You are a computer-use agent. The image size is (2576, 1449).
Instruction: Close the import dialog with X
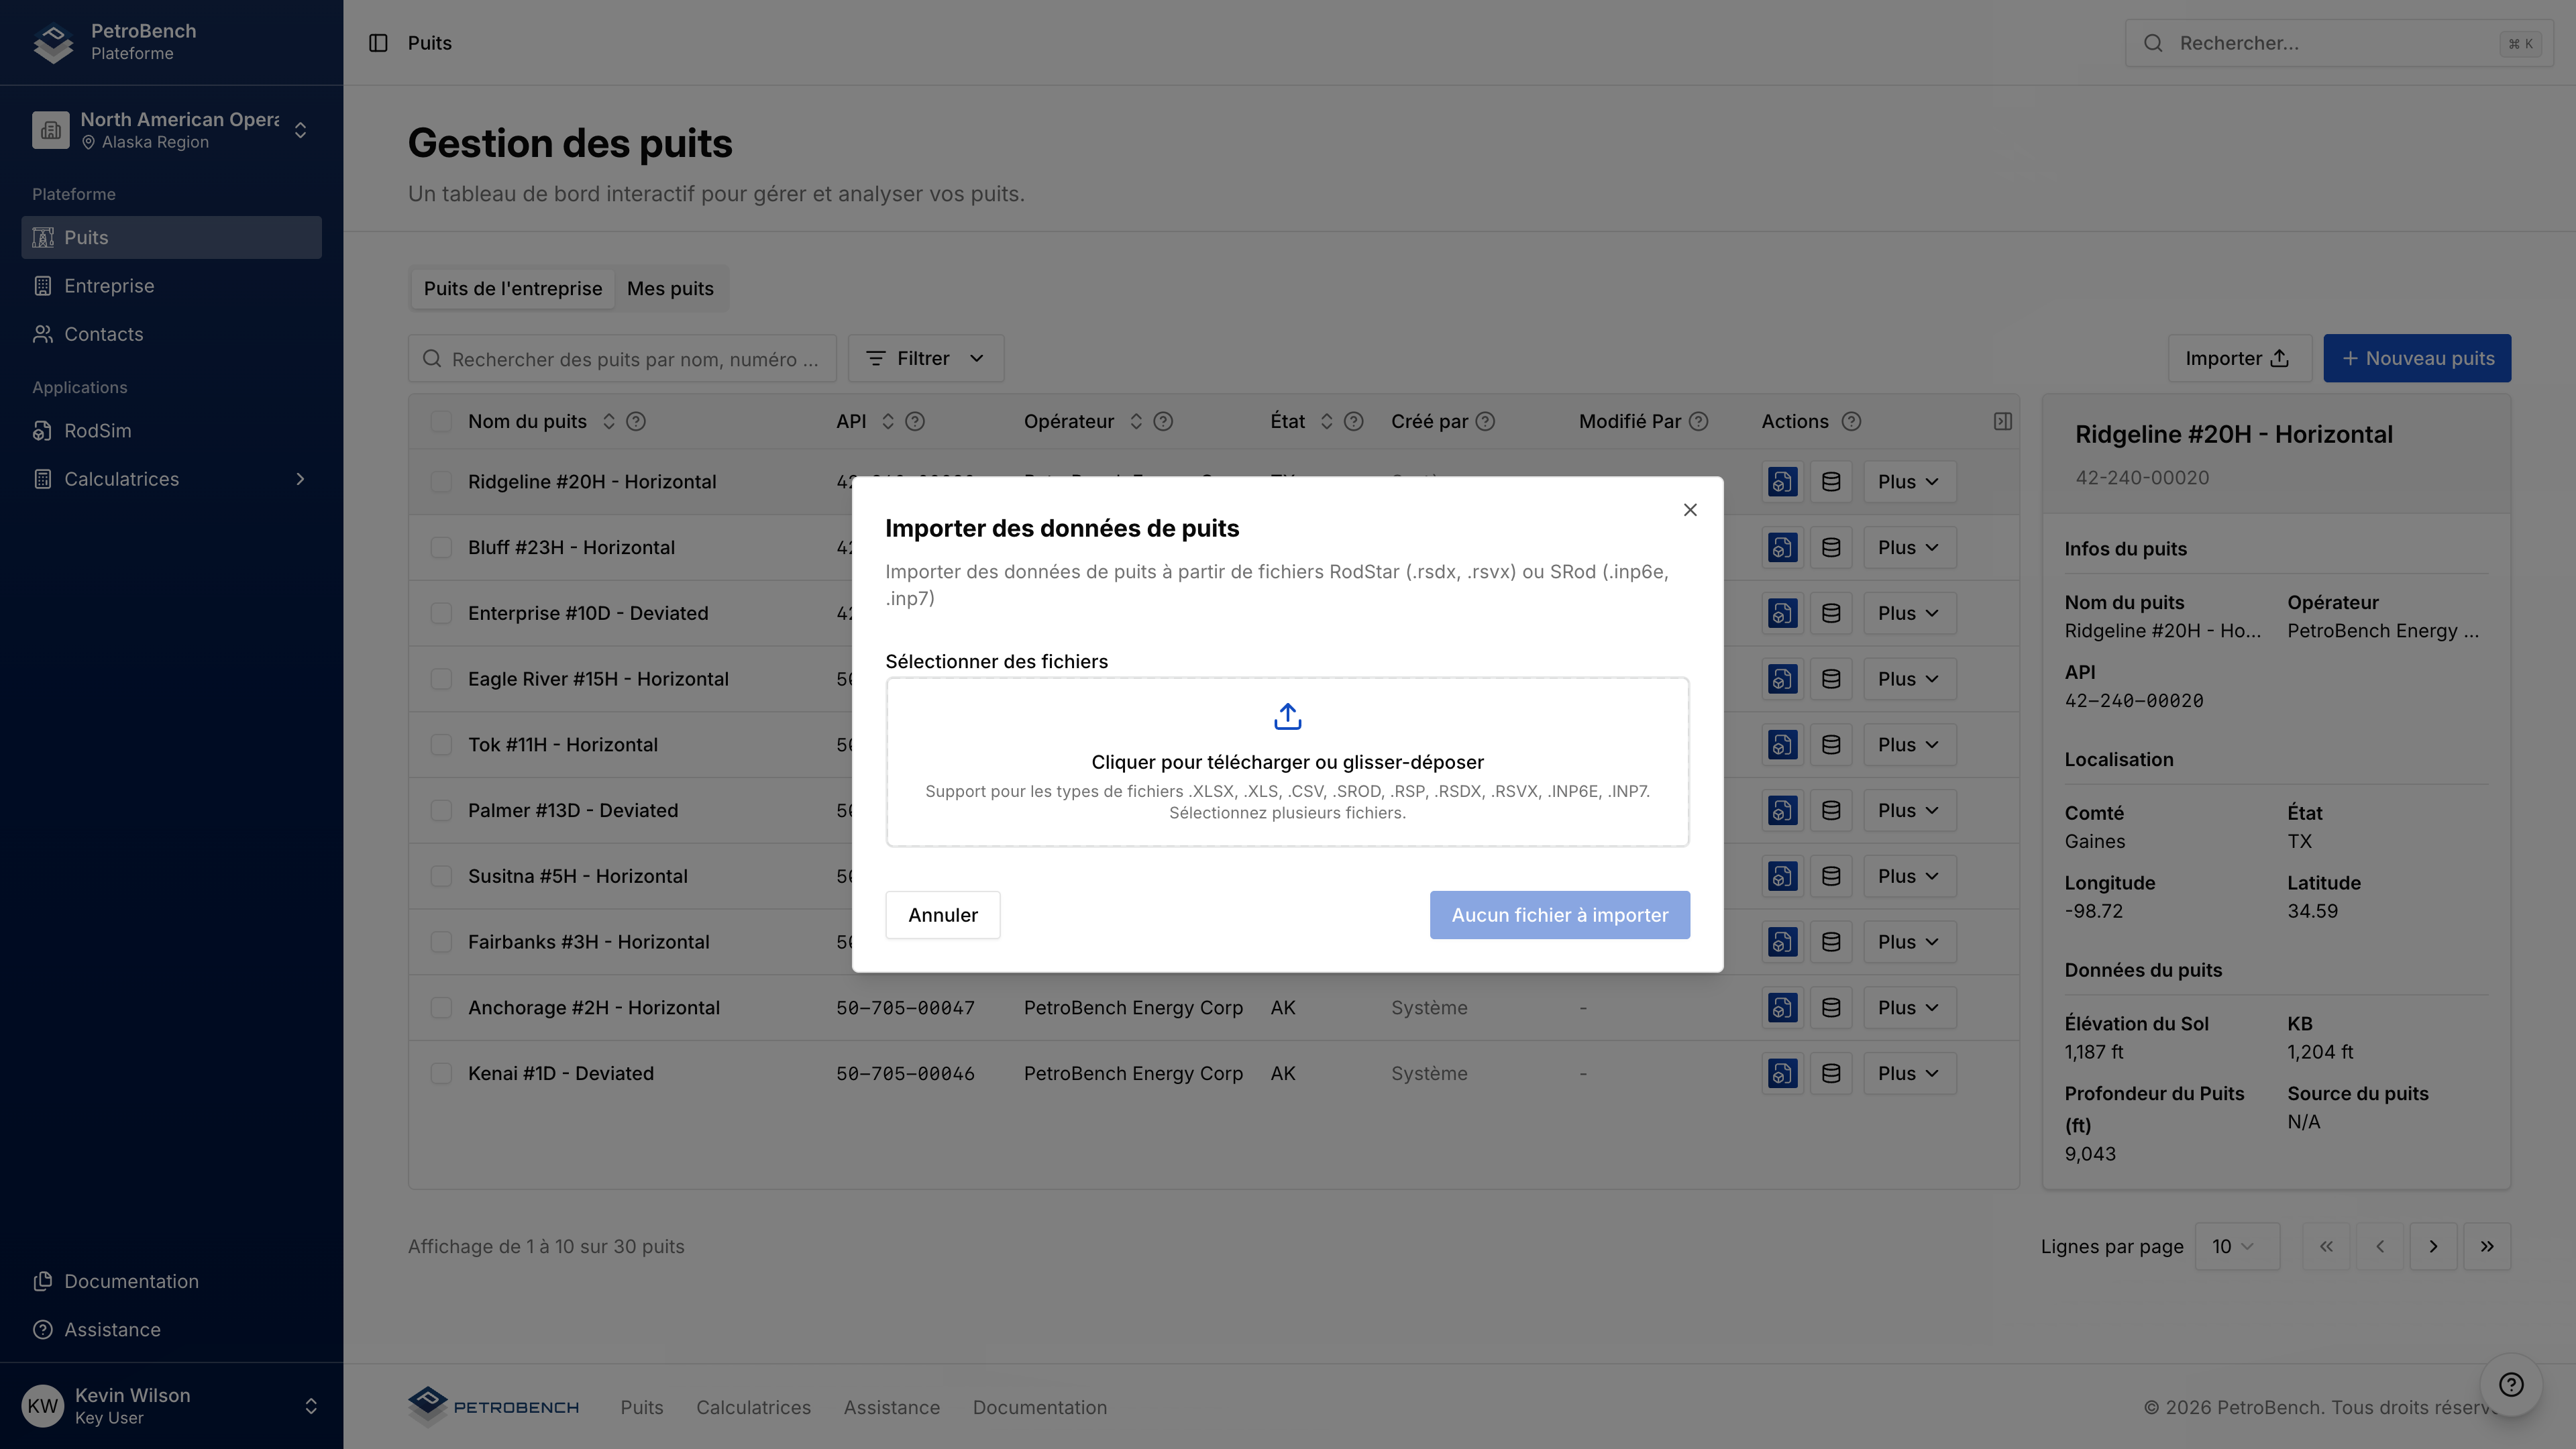pyautogui.click(x=1690, y=510)
